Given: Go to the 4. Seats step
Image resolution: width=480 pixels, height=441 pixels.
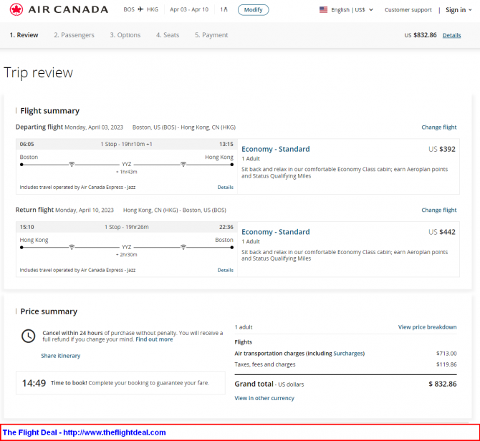Looking at the screenshot, I should click(168, 35).
